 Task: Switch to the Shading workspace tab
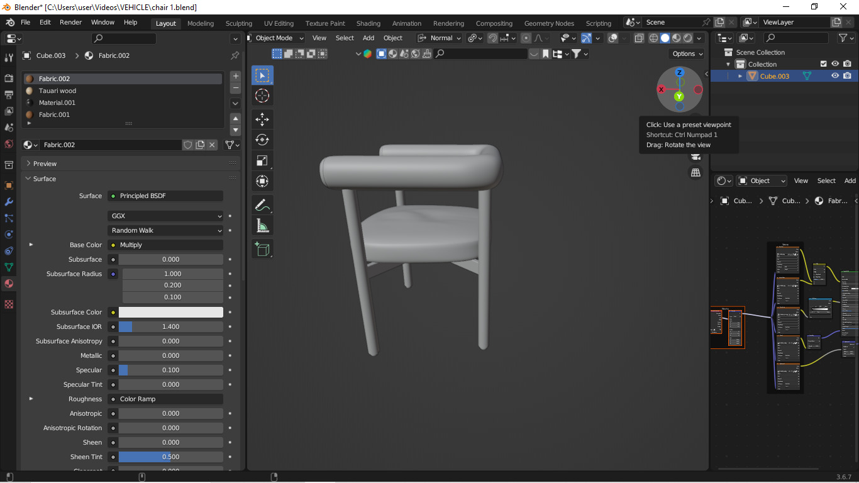click(x=369, y=23)
